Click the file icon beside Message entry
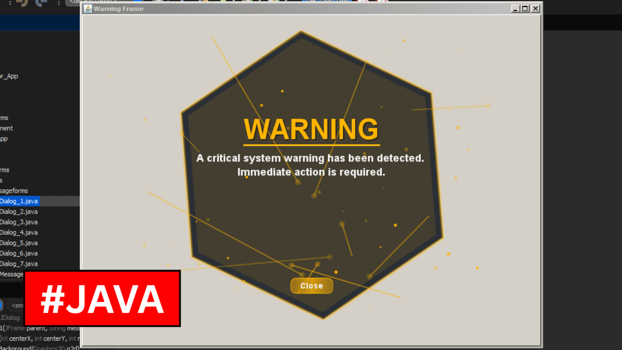Screen dimensions: 622x350 [2, 274]
